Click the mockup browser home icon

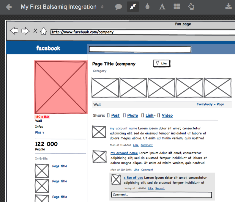point(43,31)
